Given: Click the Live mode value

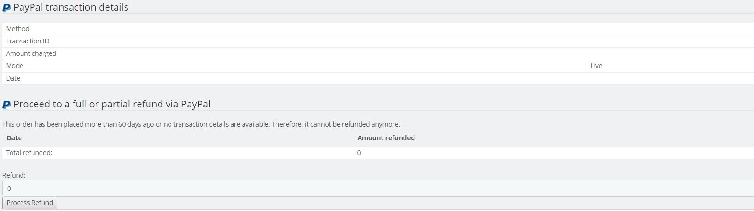Looking at the screenshot, I should [596, 66].
